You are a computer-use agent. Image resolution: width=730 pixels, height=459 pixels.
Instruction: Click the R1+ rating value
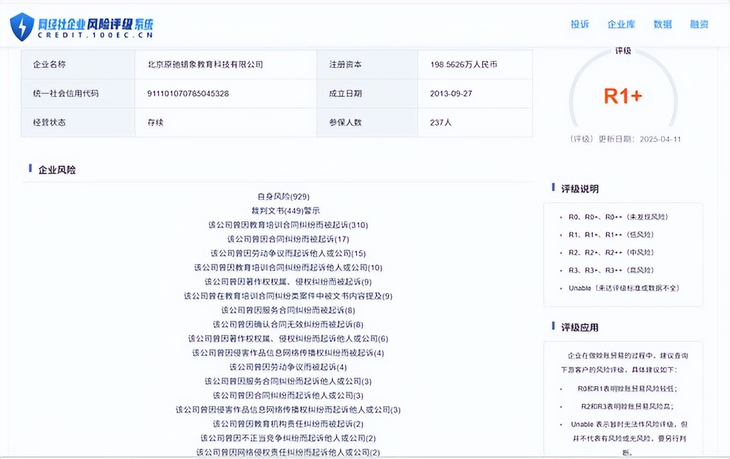[623, 96]
